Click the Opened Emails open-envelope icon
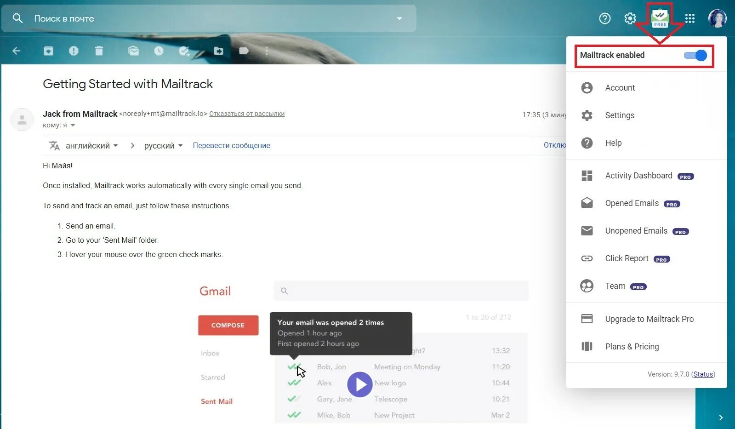Viewport: 735px width, 429px height. point(587,203)
